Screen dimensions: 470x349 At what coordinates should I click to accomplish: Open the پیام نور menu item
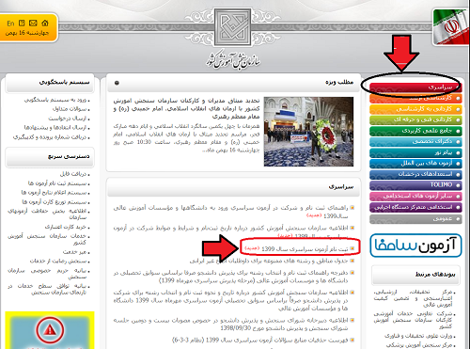tap(415, 152)
